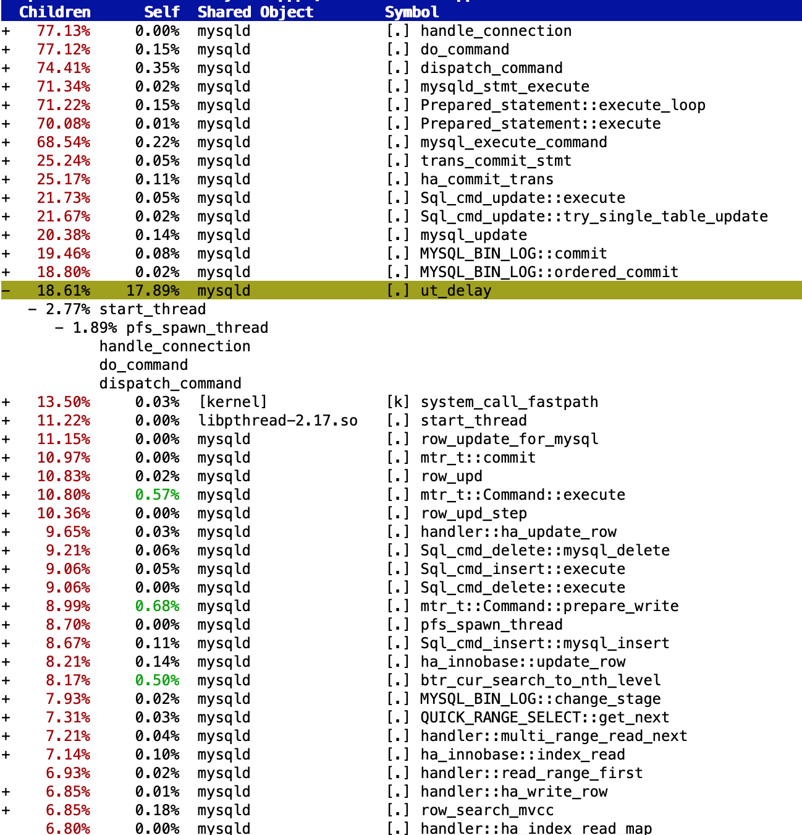Select the Sql_cmd_update::execute symbol
The width and height of the screenshot is (802, 835).
point(523,198)
